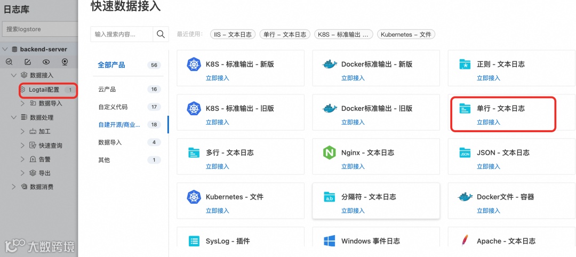Collapse the backend-server logstore node

click(x=5, y=49)
